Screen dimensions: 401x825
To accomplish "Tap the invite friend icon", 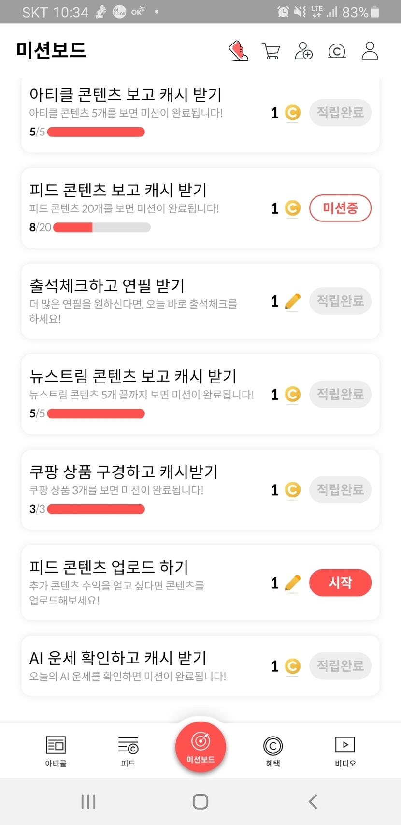I will (304, 51).
